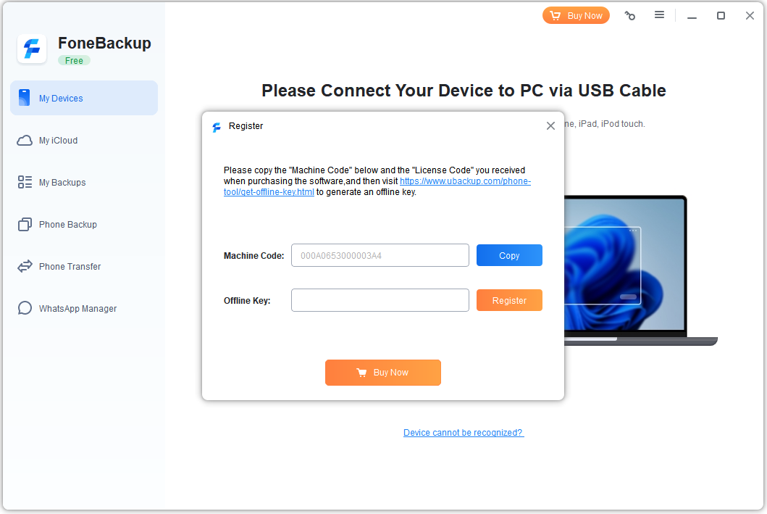Select the Phone Transfer arrows icon

(x=25, y=266)
